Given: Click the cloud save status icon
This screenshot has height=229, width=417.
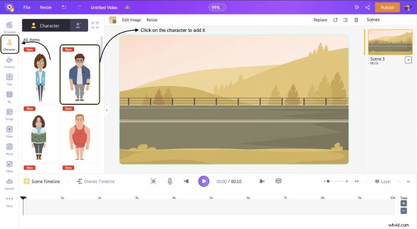Looking at the screenshot, I should pos(127,7).
